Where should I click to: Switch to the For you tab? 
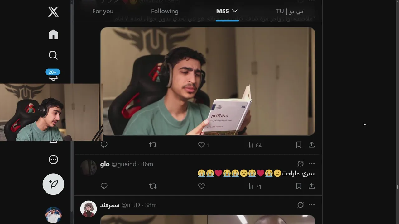point(103,11)
